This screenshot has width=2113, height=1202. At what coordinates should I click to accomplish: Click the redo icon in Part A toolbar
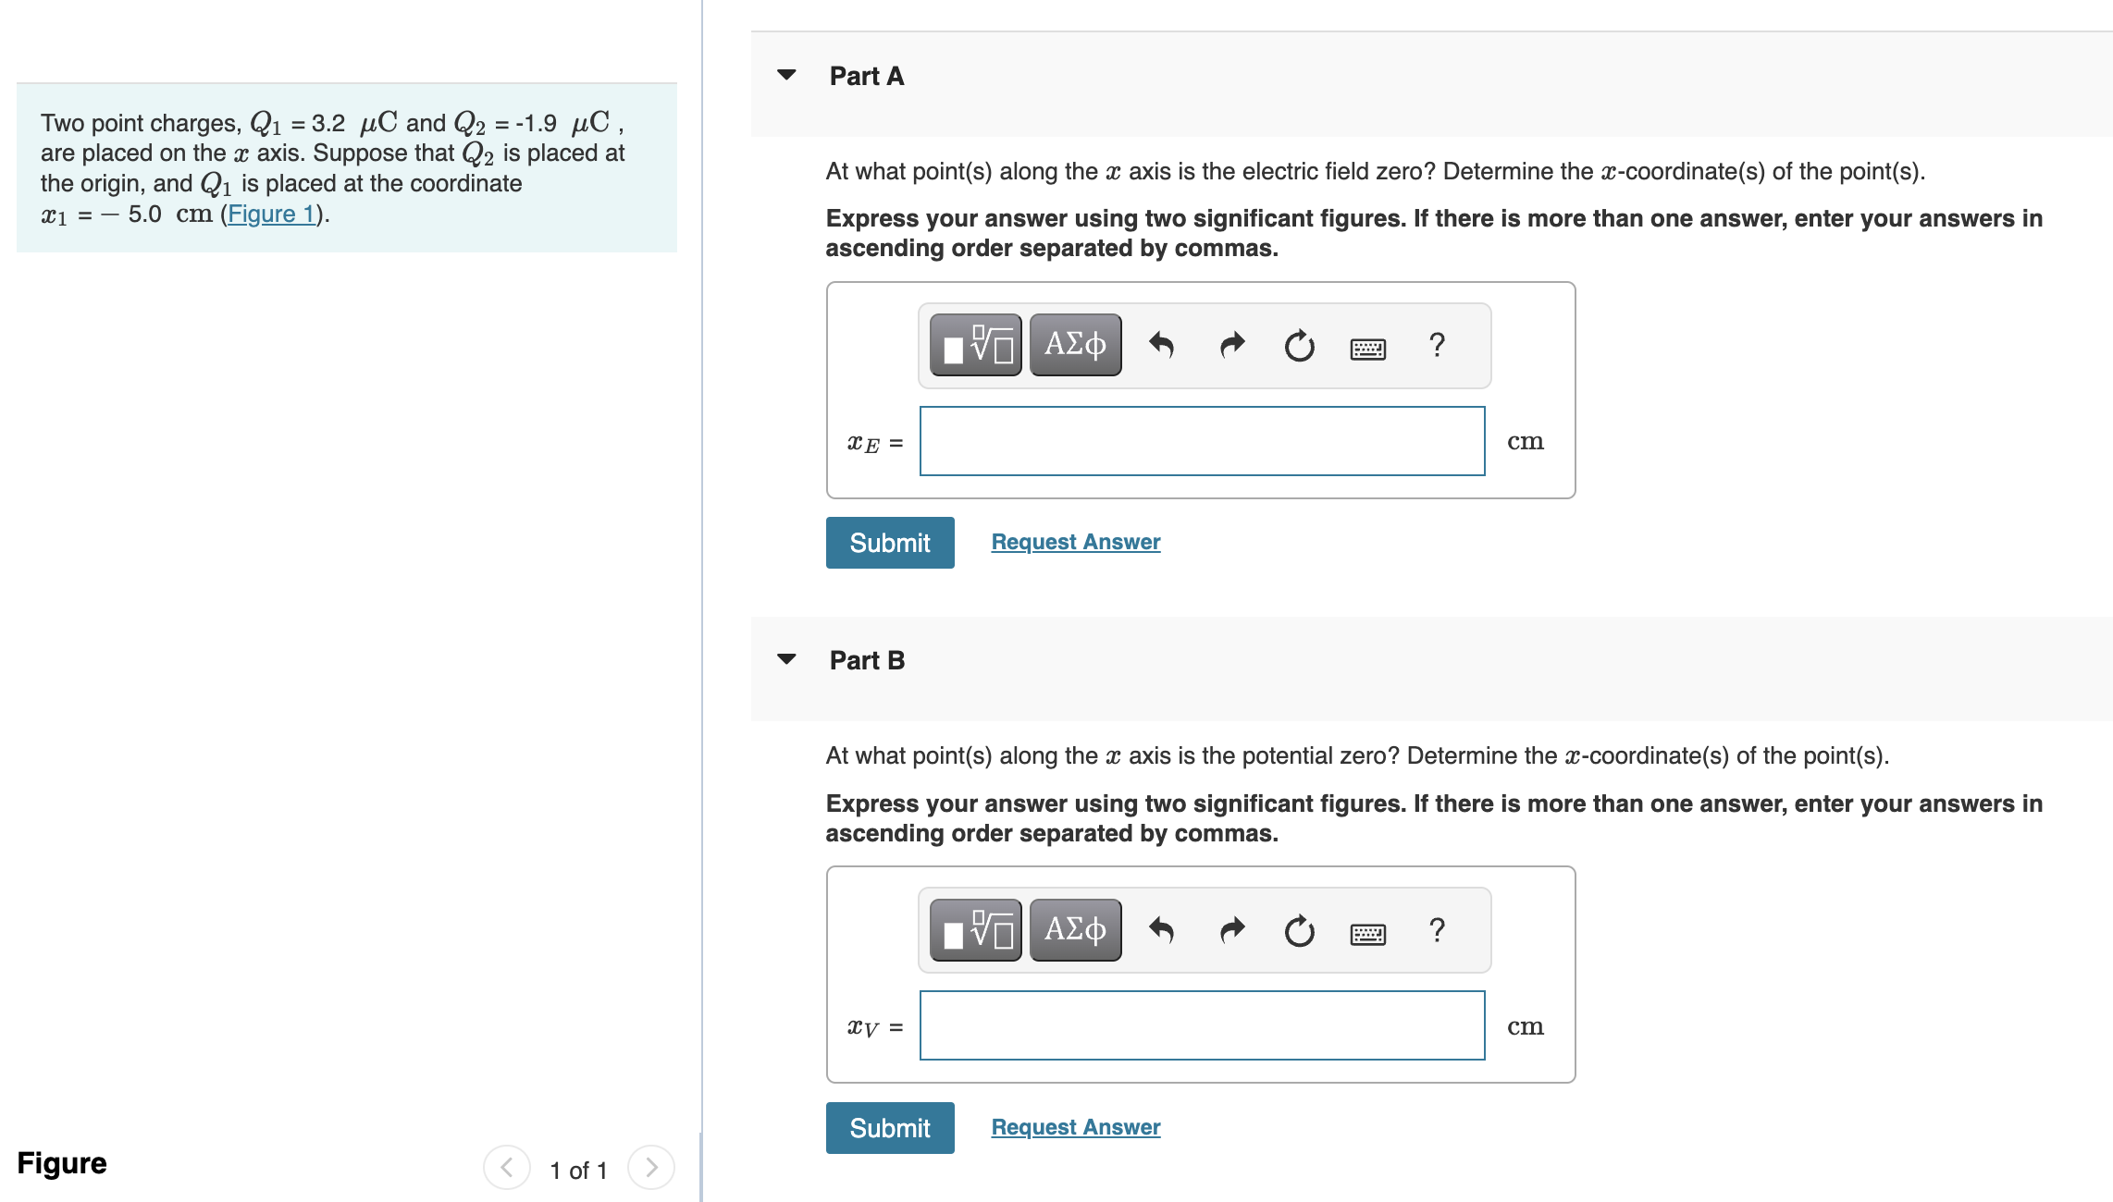click(x=1230, y=345)
